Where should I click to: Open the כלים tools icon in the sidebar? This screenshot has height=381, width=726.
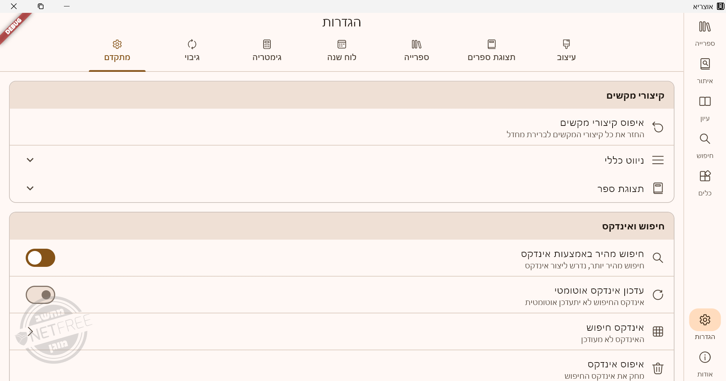click(705, 177)
